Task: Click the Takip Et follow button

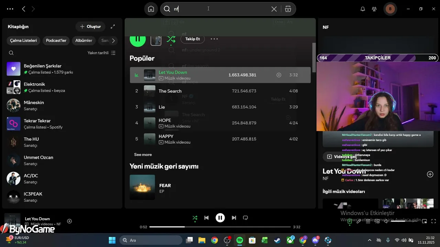Action: tap(192, 39)
